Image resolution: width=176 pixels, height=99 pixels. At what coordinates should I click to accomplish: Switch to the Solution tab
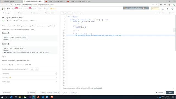click(x=21, y=13)
